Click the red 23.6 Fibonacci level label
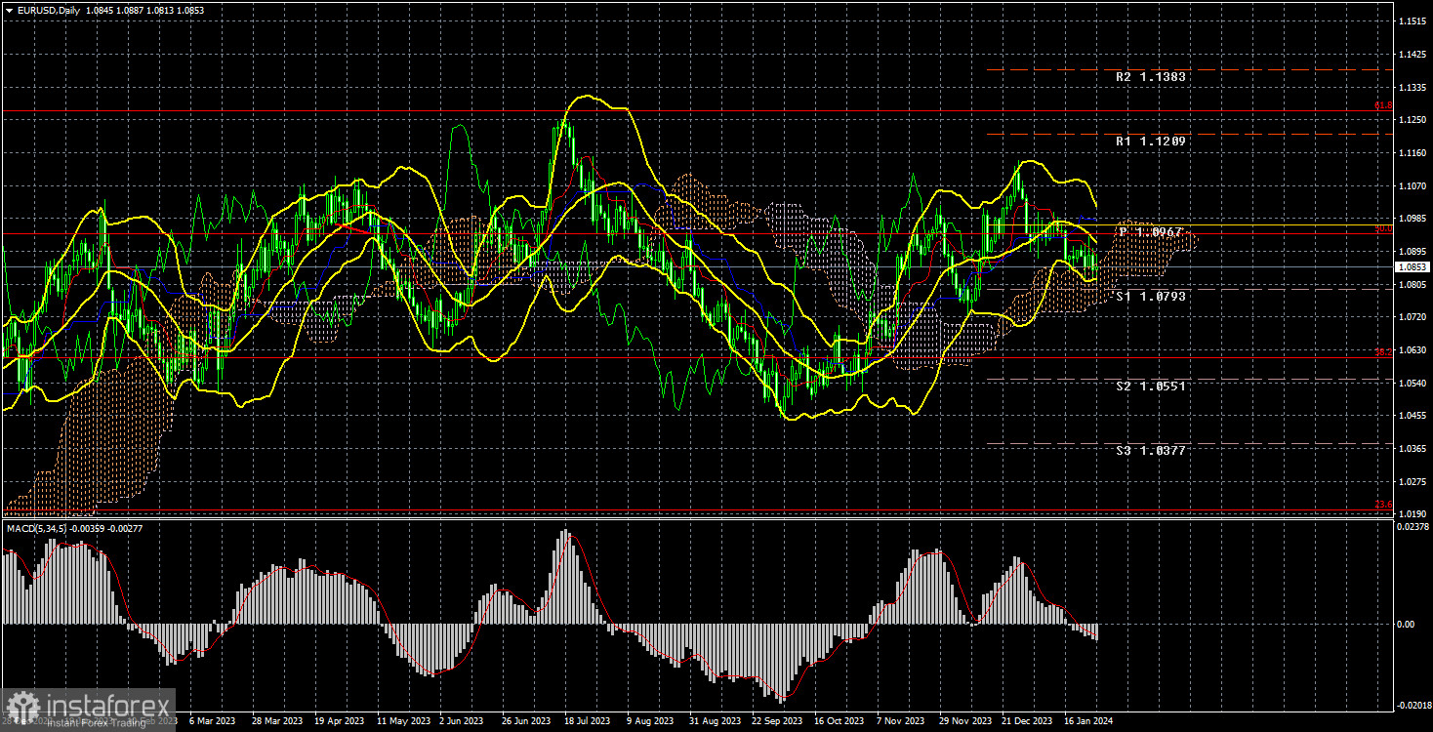This screenshot has width=1433, height=732. (1383, 505)
